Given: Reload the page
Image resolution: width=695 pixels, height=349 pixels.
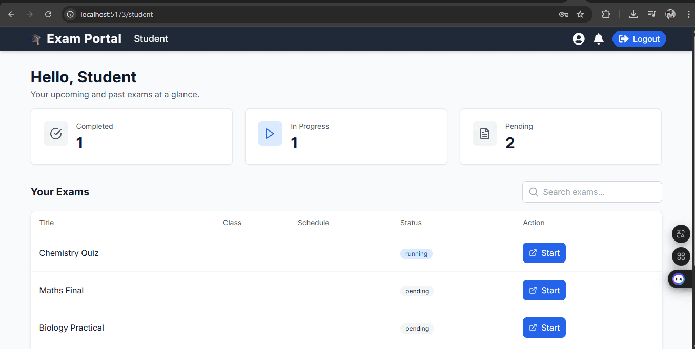Looking at the screenshot, I should point(48,14).
